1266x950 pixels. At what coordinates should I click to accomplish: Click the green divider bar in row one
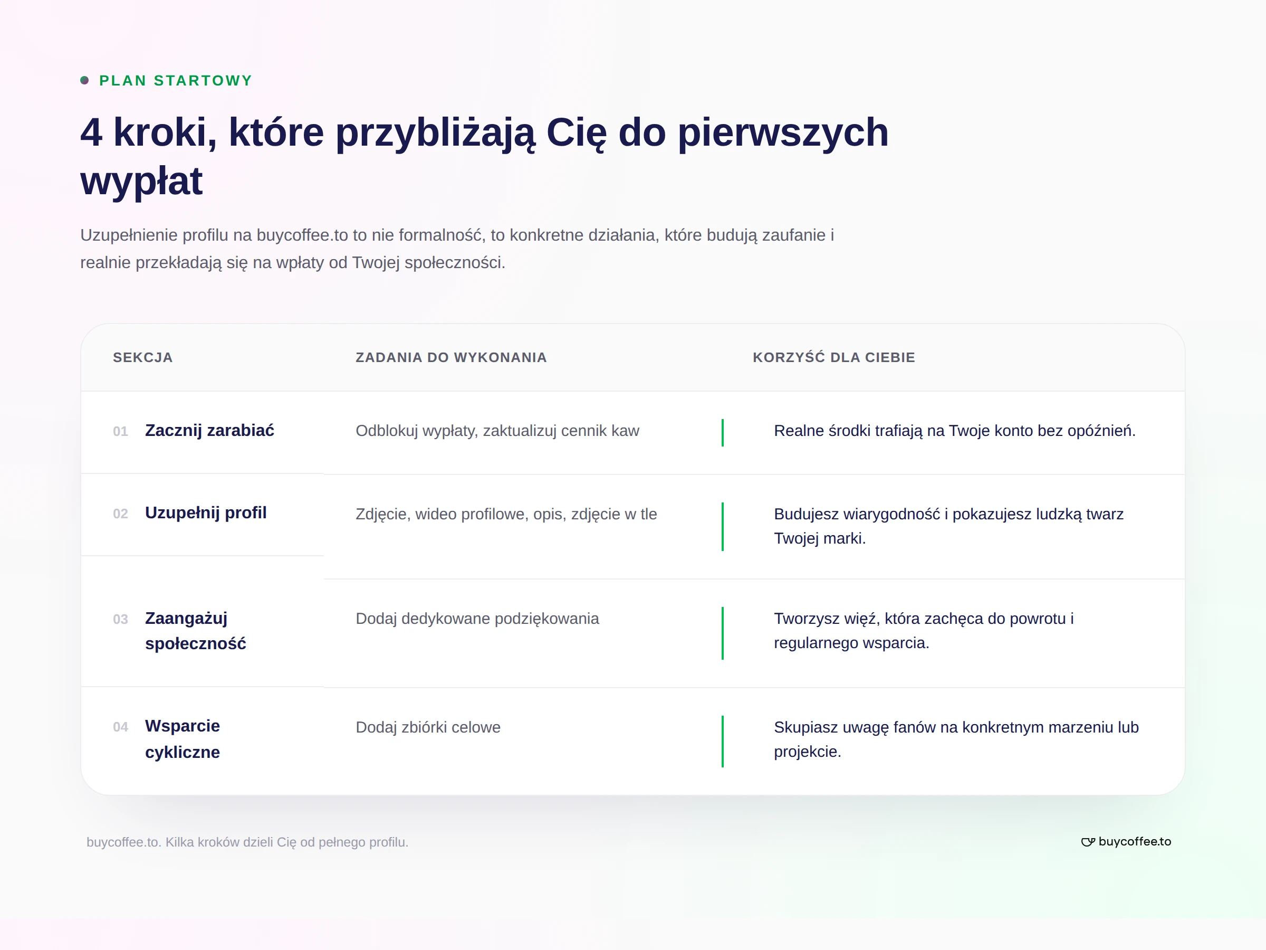click(x=723, y=432)
